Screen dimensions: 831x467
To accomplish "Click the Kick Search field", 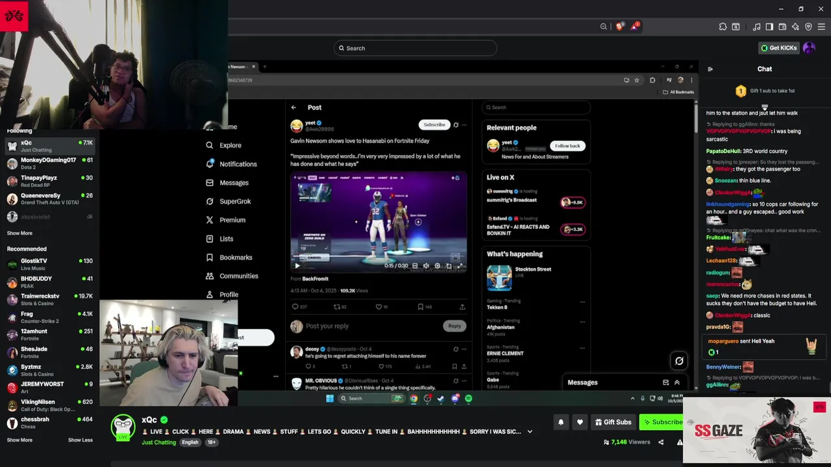I will pos(415,48).
